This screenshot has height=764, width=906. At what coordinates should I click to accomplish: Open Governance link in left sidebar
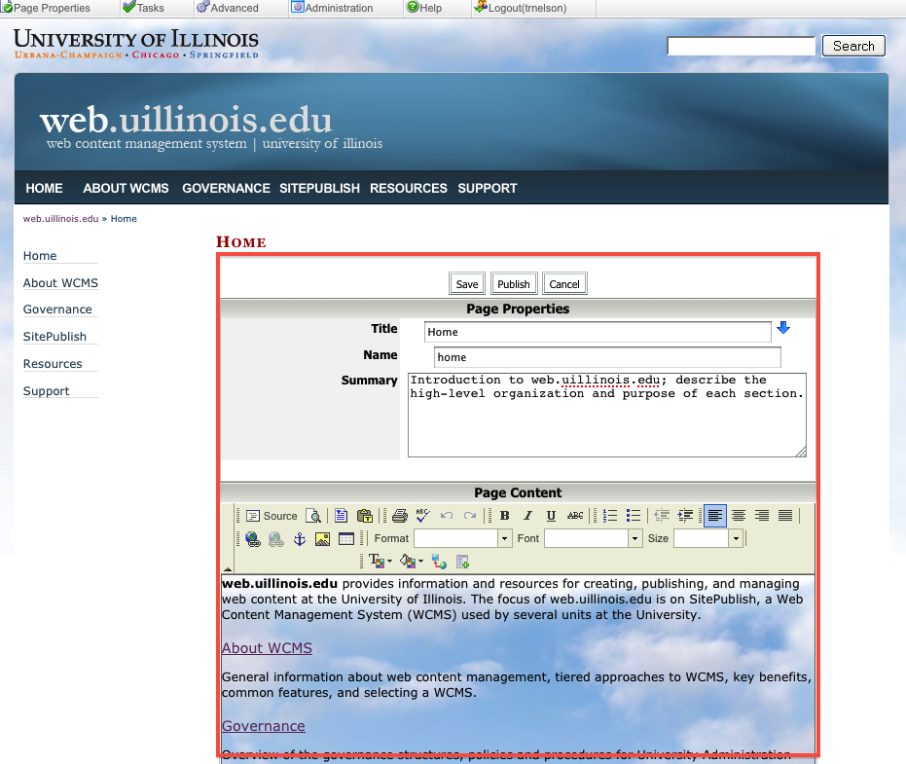click(57, 309)
